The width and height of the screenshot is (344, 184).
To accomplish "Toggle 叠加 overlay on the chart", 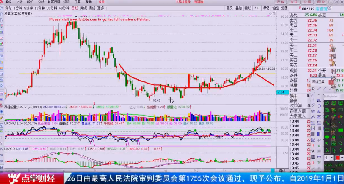I will [238, 8].
